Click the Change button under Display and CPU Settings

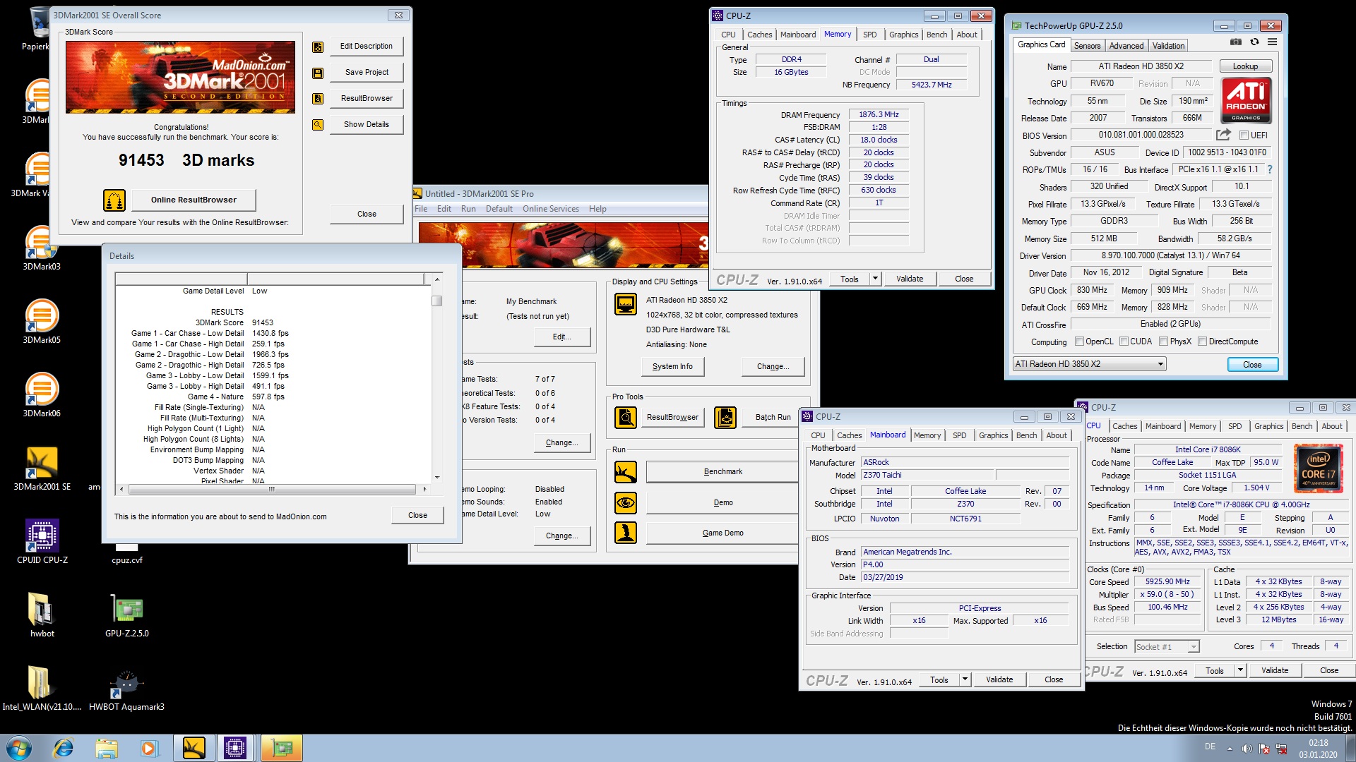click(x=773, y=366)
